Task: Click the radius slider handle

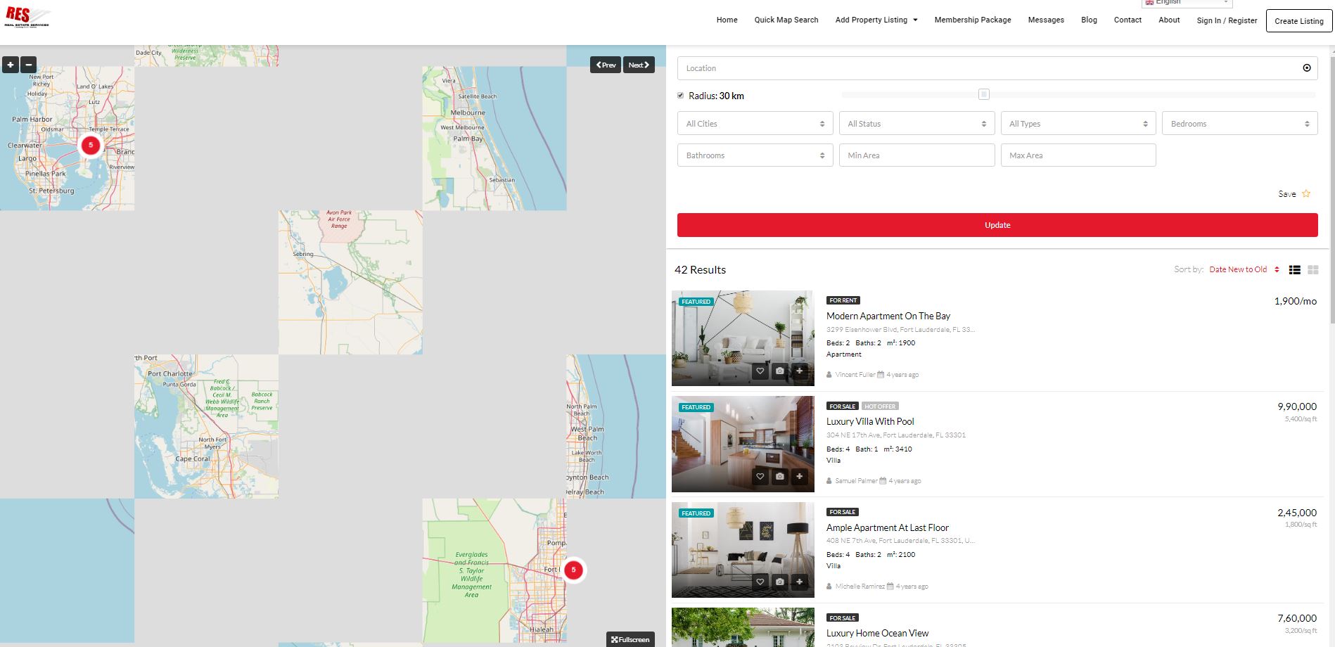Action: coord(983,94)
